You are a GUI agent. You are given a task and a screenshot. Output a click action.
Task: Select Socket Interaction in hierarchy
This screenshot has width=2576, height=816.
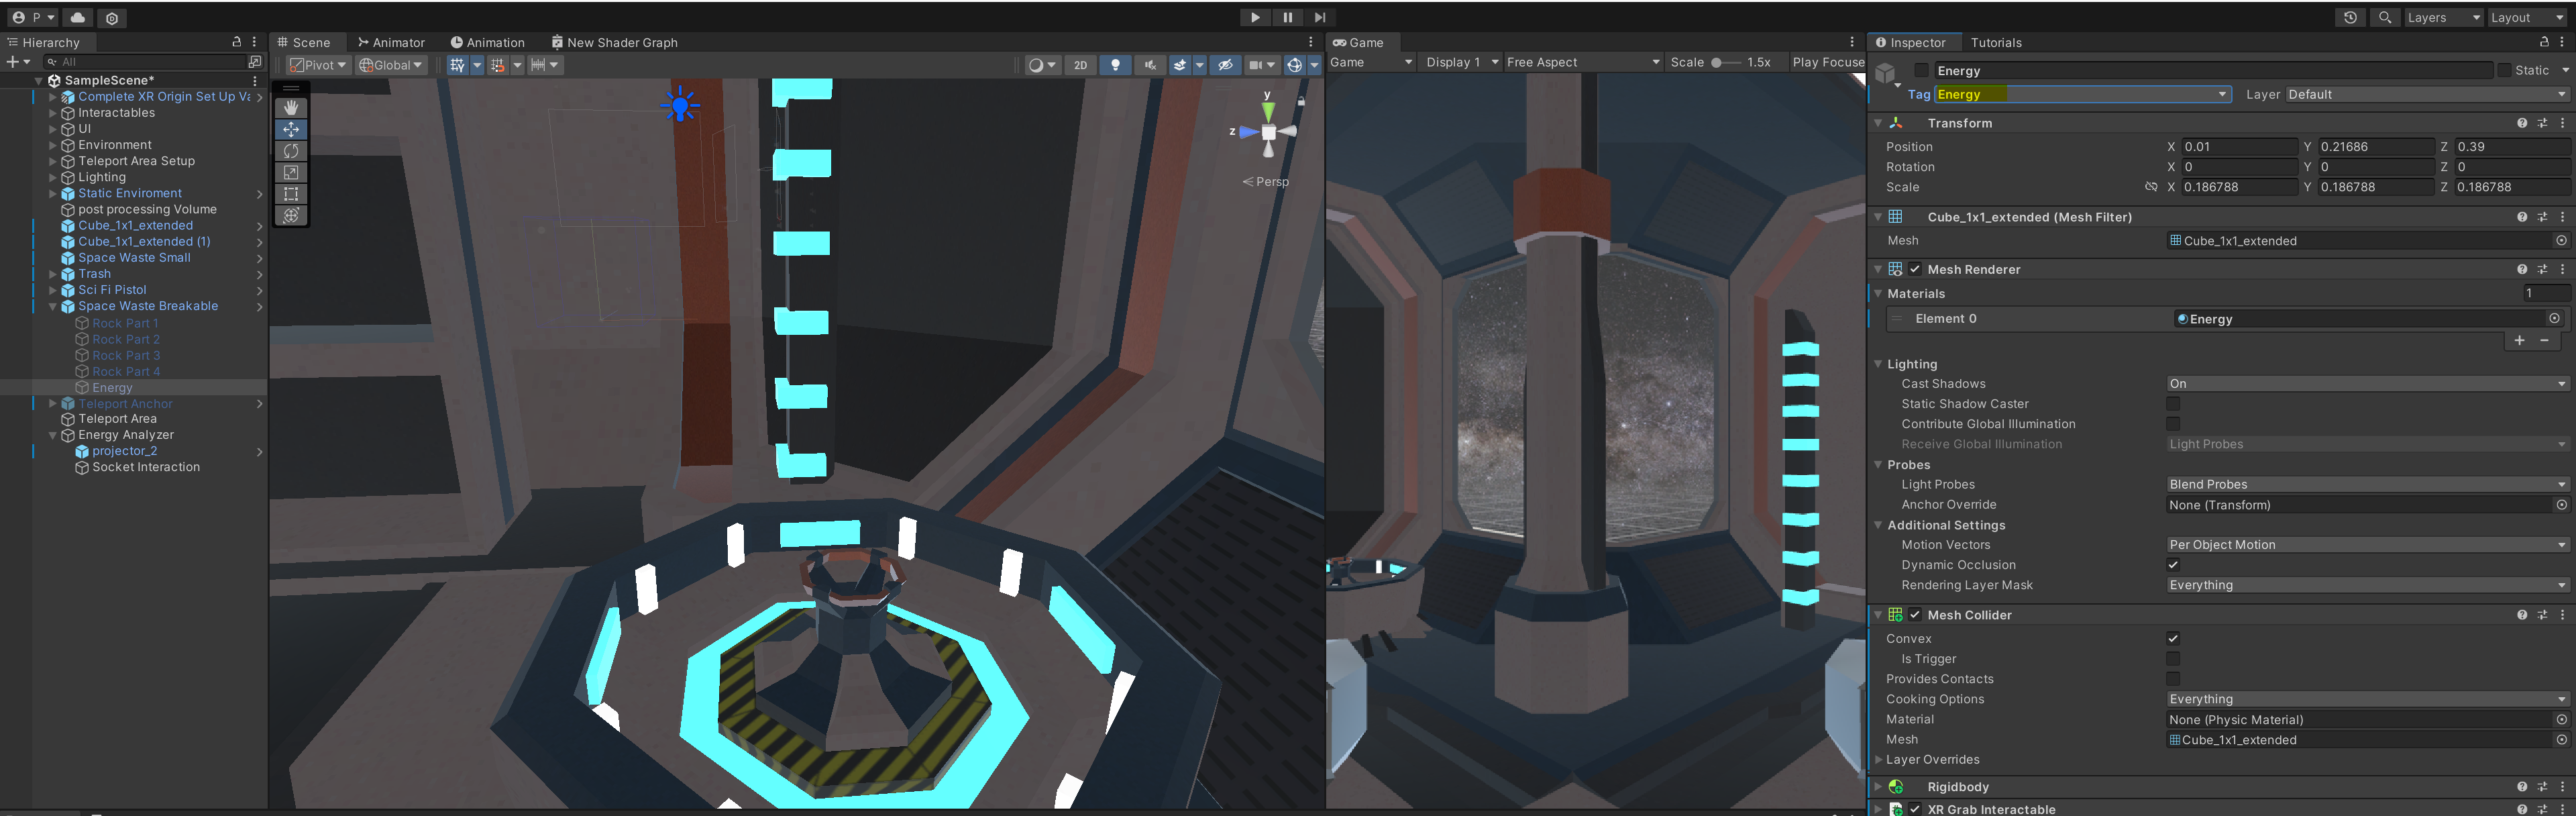[146, 467]
